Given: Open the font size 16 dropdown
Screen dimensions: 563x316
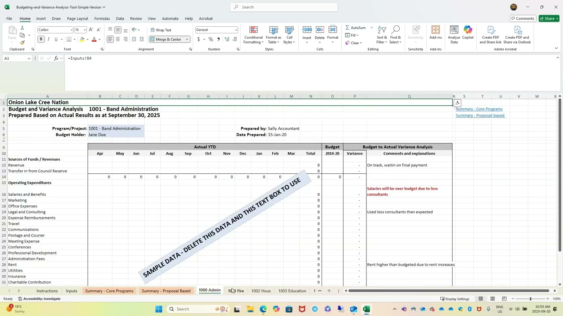Looking at the screenshot, I should coord(84,30).
